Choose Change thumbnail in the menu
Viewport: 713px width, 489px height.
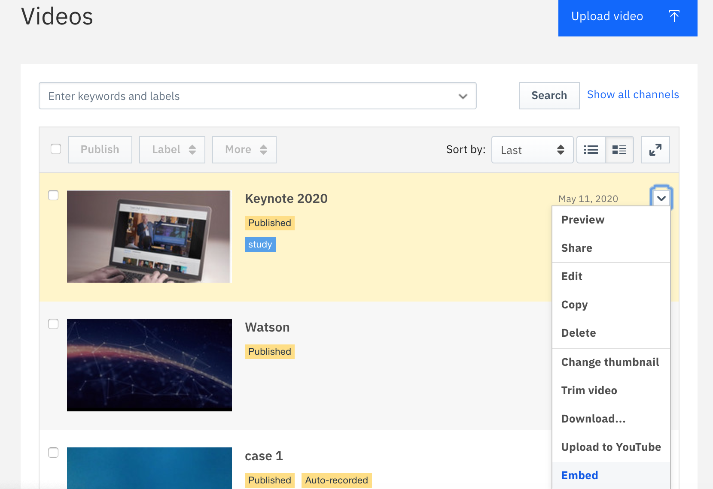pos(611,362)
